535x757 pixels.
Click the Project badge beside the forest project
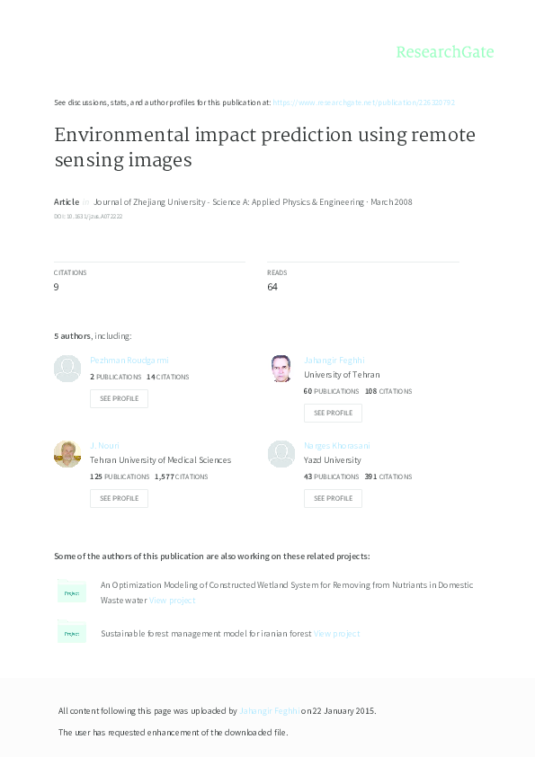(72, 632)
